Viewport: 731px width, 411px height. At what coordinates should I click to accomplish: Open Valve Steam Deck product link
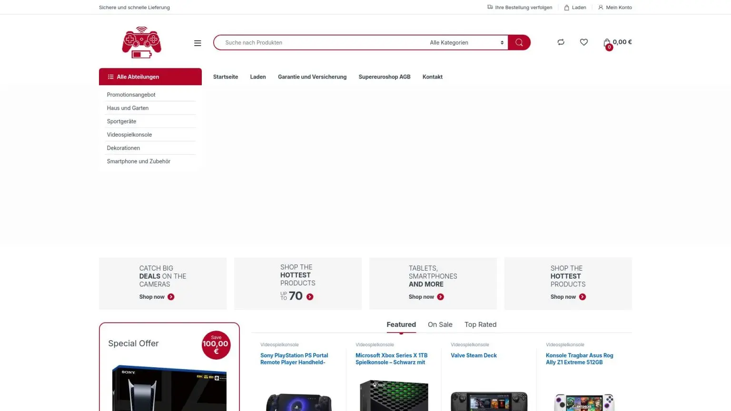coord(474,355)
